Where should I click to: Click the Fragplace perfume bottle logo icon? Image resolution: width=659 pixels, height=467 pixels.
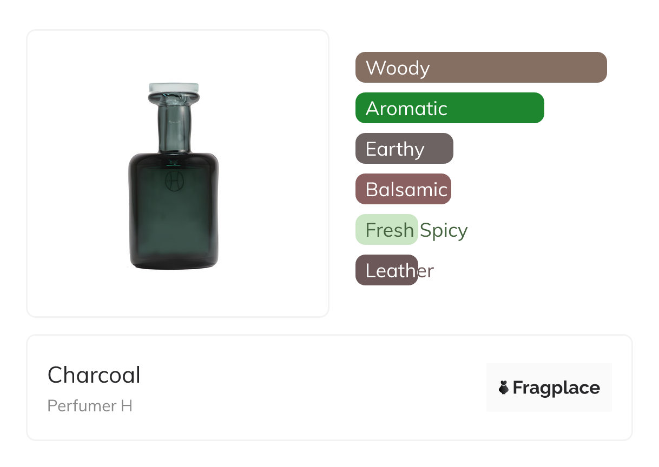(504, 388)
